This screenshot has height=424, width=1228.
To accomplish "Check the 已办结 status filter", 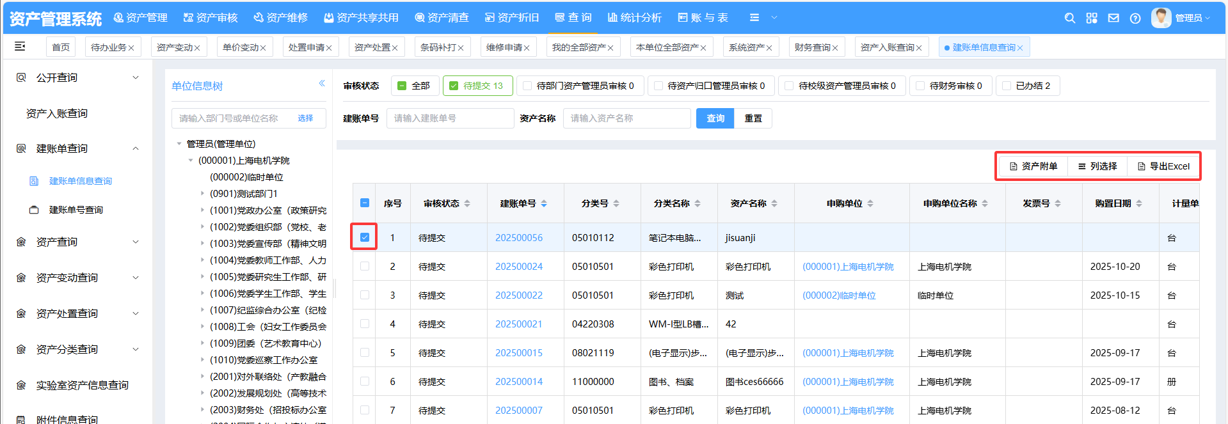I will pos(1007,86).
